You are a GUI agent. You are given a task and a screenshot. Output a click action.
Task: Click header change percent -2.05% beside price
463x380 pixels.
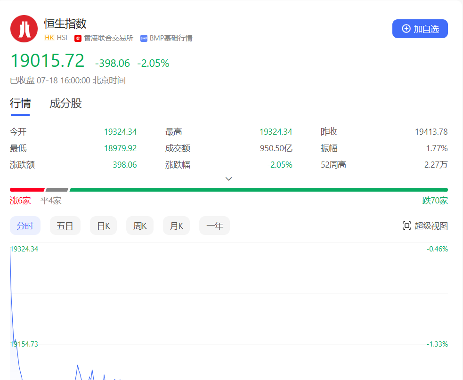153,63
